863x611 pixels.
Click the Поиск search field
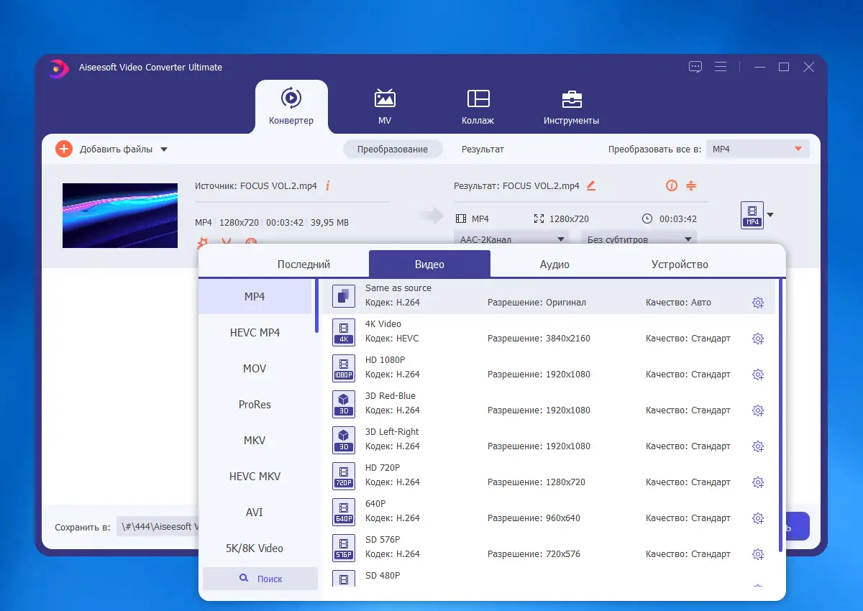(x=260, y=578)
